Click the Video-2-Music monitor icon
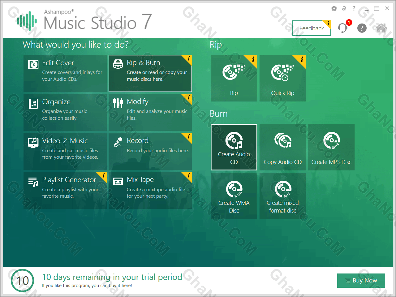396x297 pixels. point(33,143)
